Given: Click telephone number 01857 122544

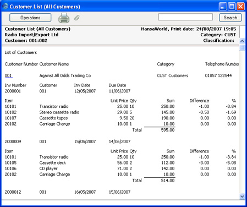Looking at the screenshot, I should pos(218,75).
